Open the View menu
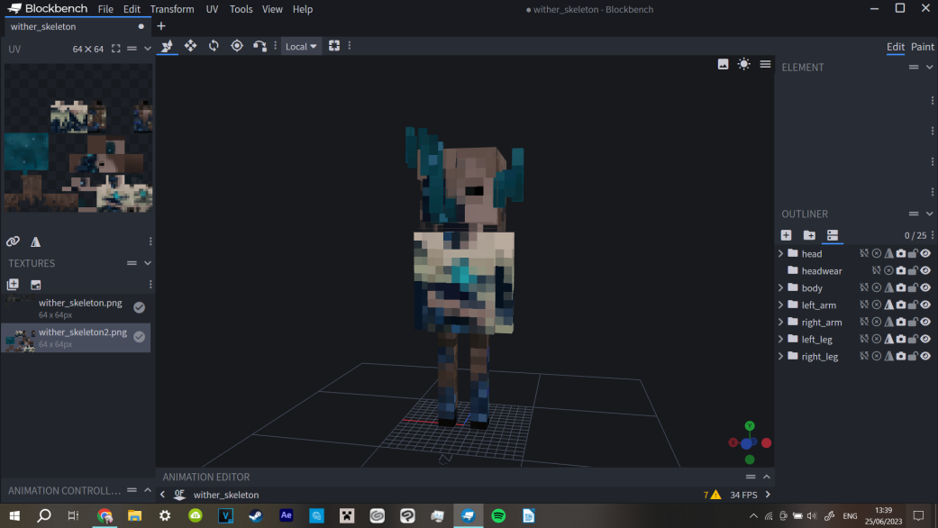Viewport: 938px width, 528px height. (272, 9)
